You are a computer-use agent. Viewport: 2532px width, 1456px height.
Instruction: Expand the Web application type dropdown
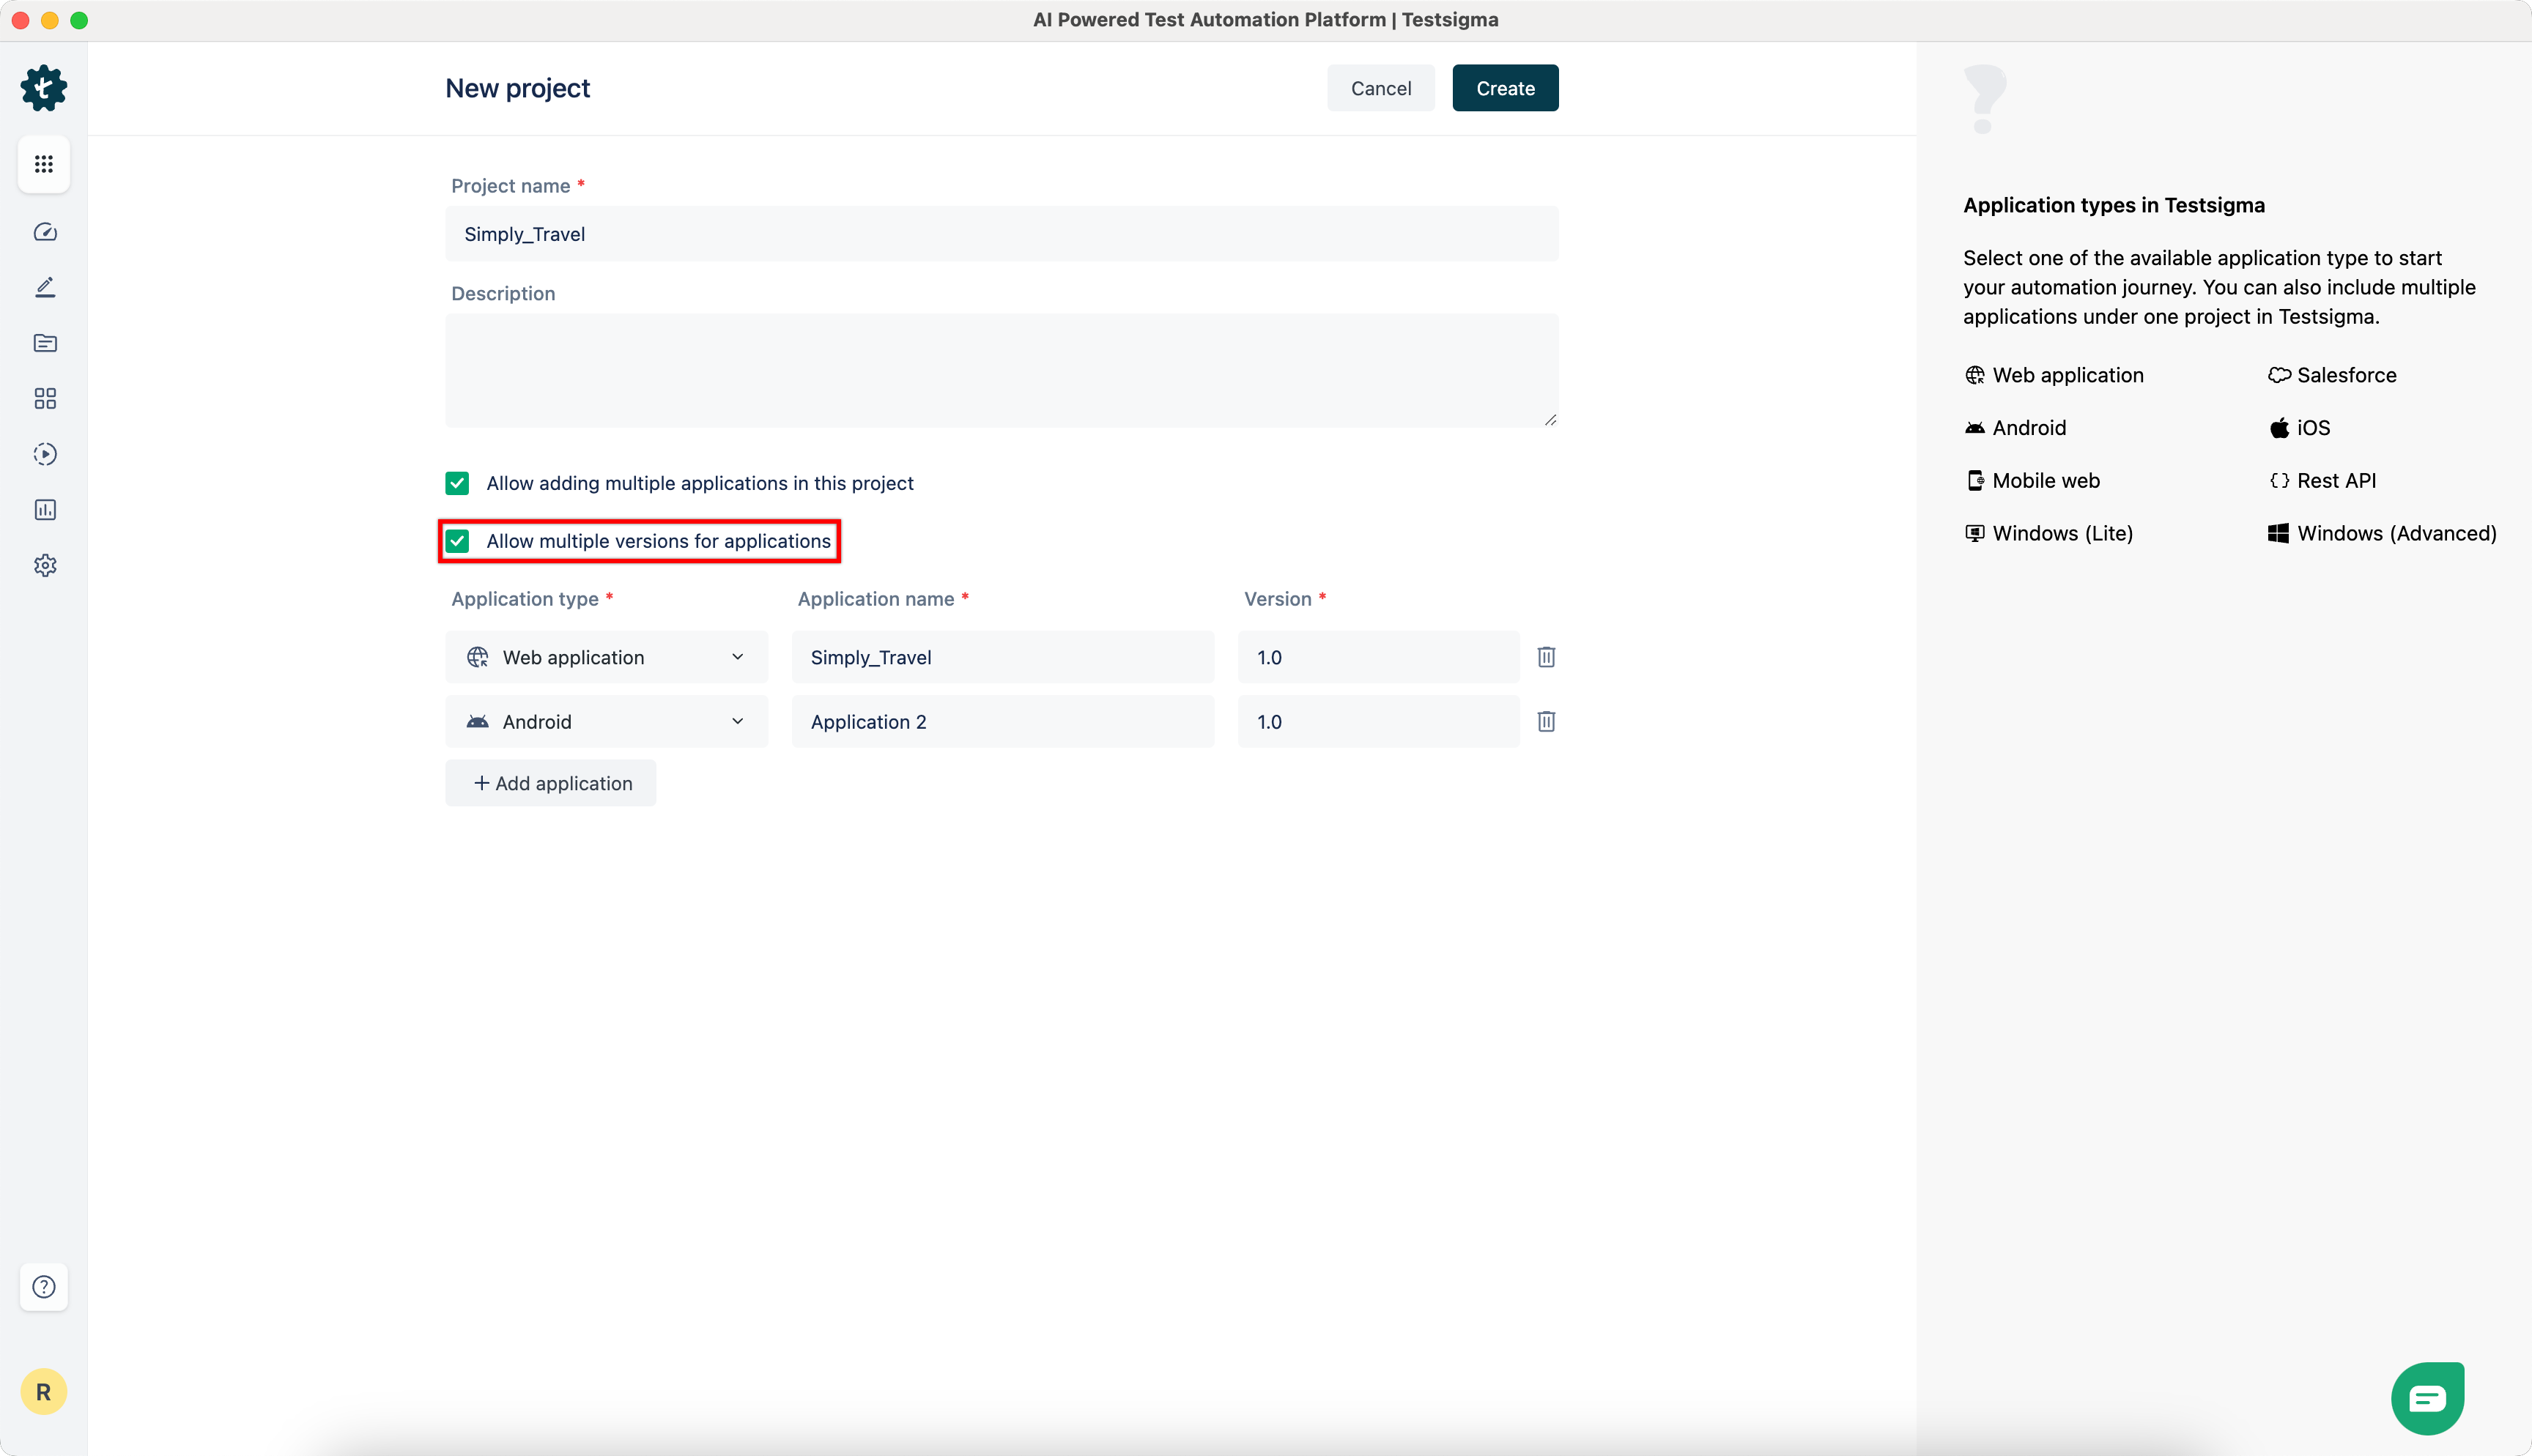click(606, 657)
